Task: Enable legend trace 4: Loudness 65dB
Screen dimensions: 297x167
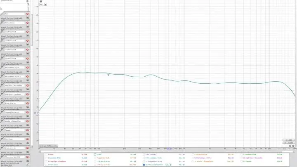Action: tap(193, 155)
